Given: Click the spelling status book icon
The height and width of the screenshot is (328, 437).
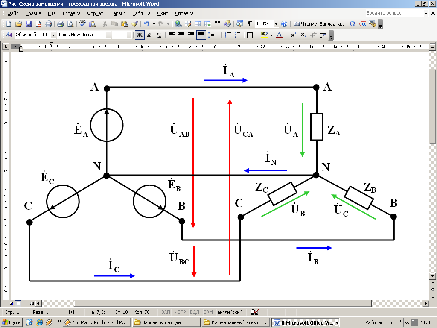Looking at the screenshot, I should [x=254, y=312].
